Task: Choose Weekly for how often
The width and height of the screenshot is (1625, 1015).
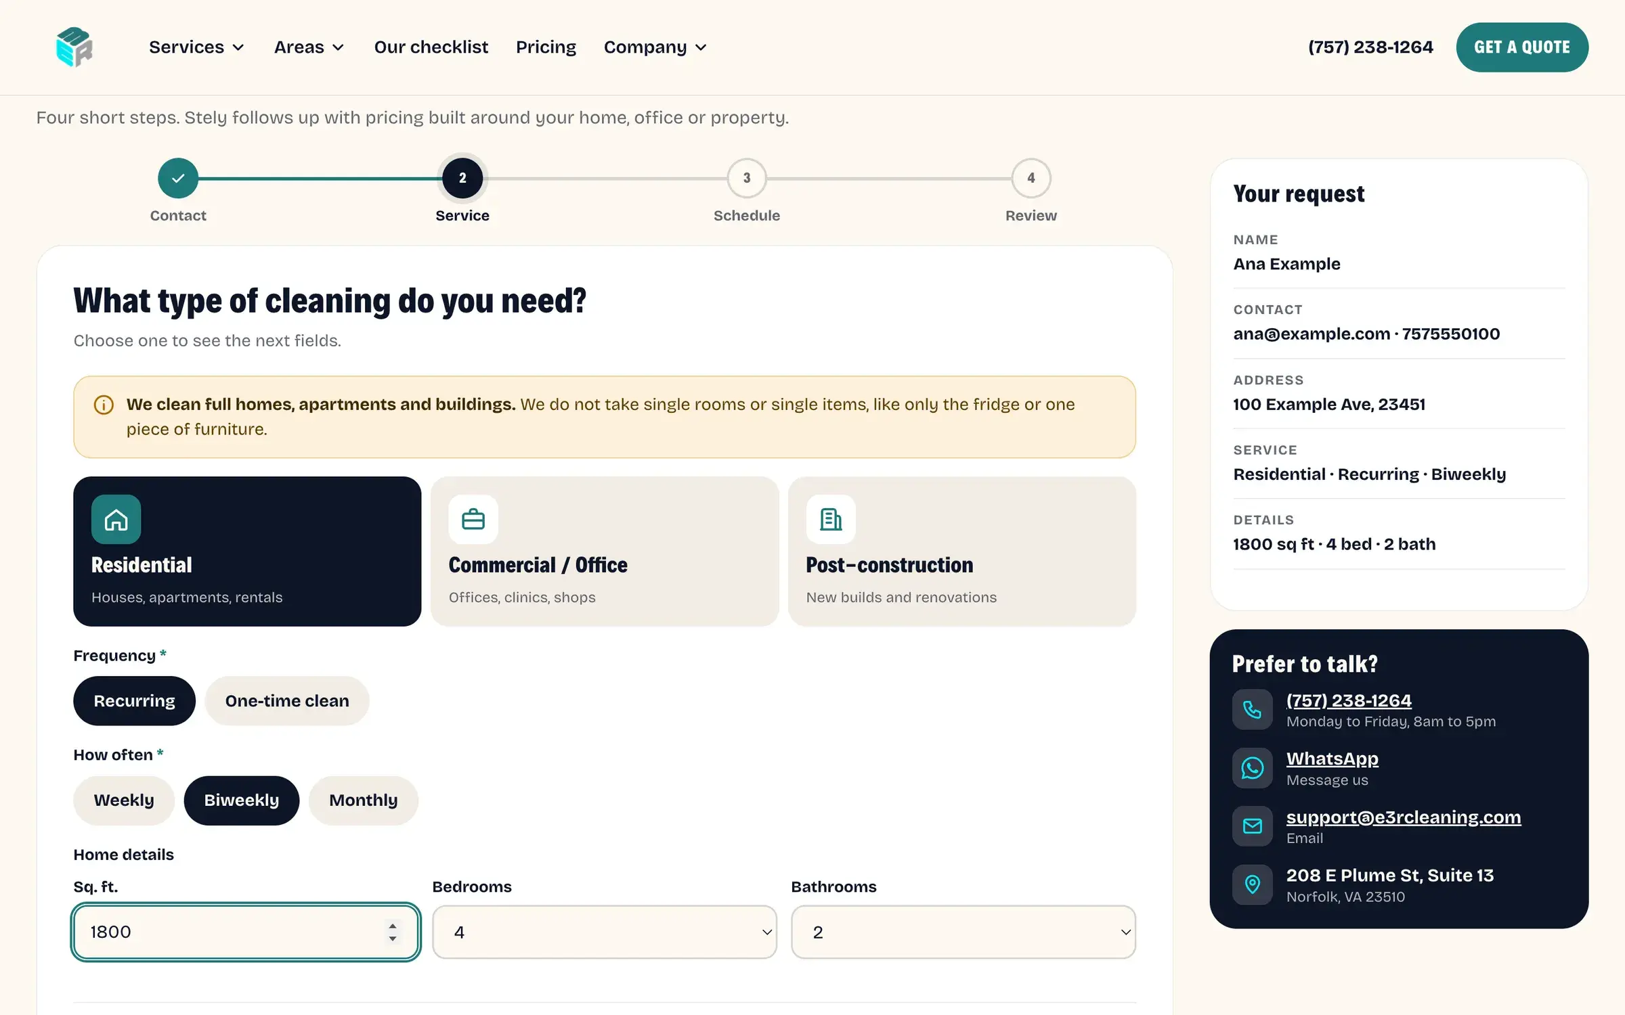Action: click(x=124, y=800)
